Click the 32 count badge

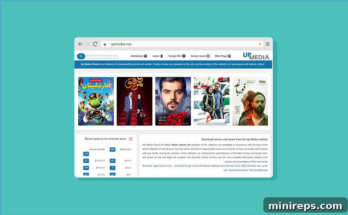pos(86,161)
